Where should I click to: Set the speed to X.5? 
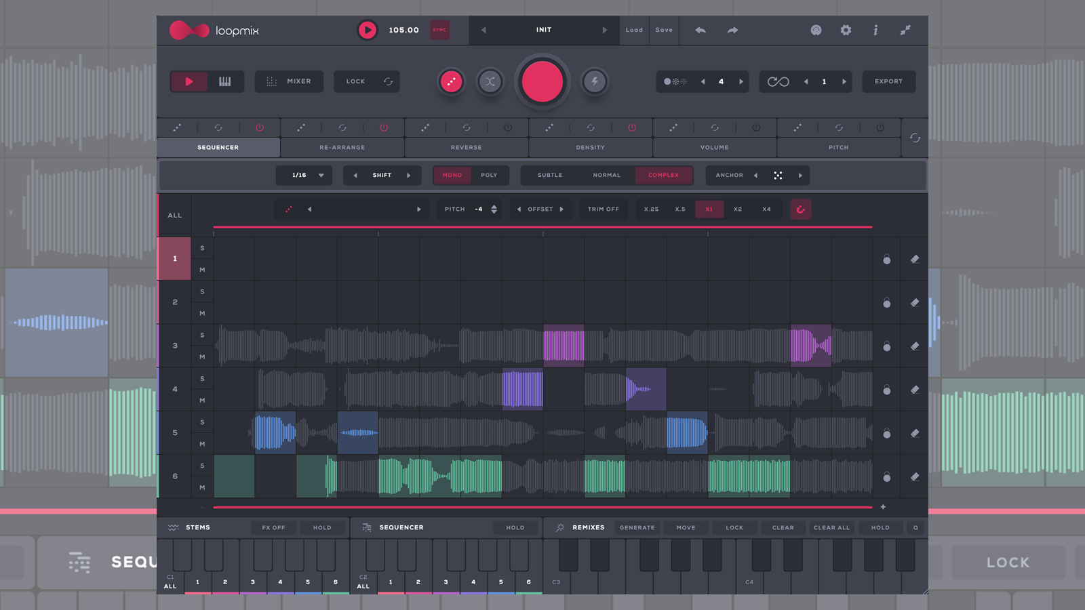pyautogui.click(x=680, y=209)
